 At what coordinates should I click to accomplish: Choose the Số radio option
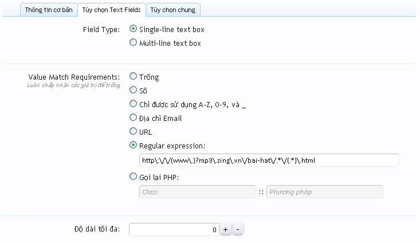(133, 90)
